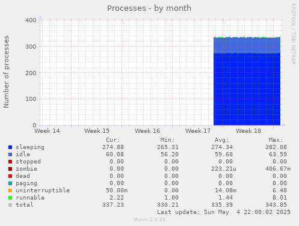The width and height of the screenshot is (299, 226).
Task: Click the 'Week 15' axis label
Action: tap(97, 131)
